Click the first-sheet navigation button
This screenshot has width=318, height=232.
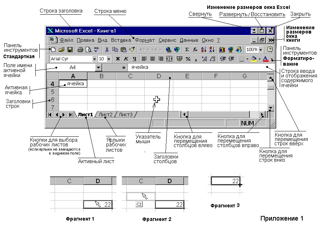point(50,115)
